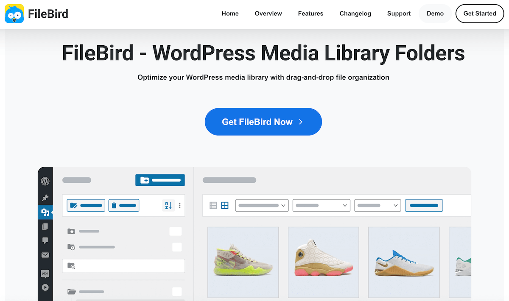The height and width of the screenshot is (301, 509).
Task: Click the Get Started button
Action: click(x=479, y=13)
